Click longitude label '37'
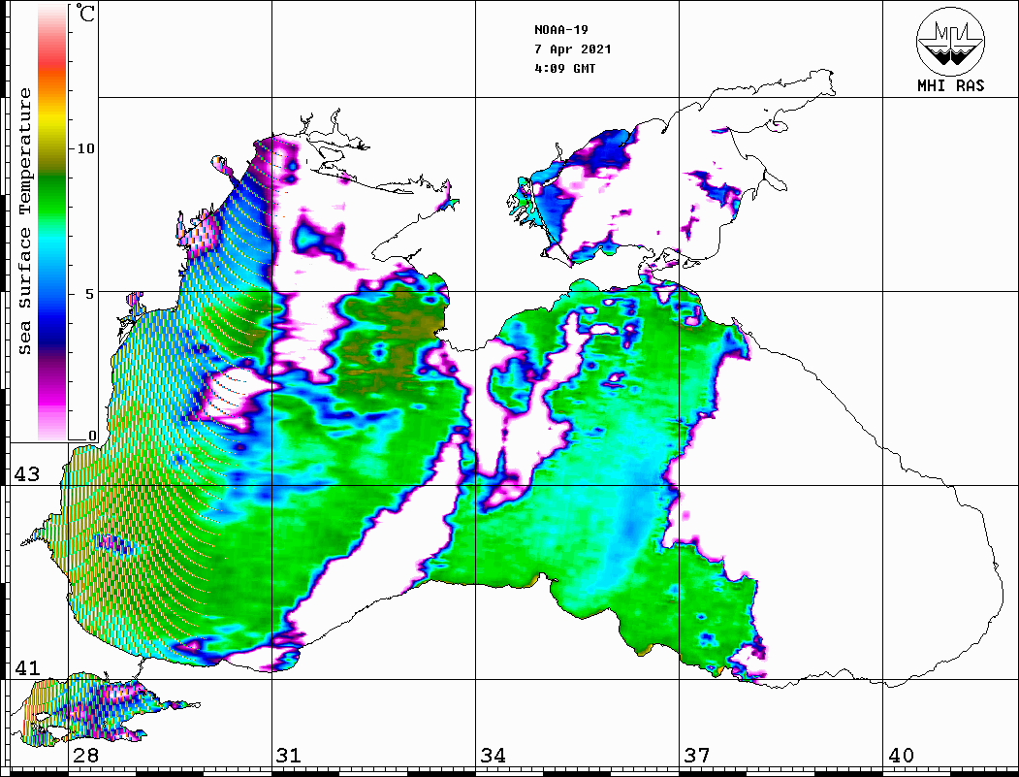Viewport: 1019px width, 777px height. coord(697,756)
